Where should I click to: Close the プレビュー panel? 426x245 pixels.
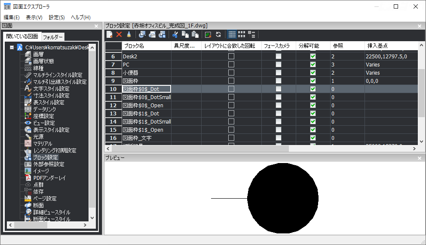click(x=420, y=158)
